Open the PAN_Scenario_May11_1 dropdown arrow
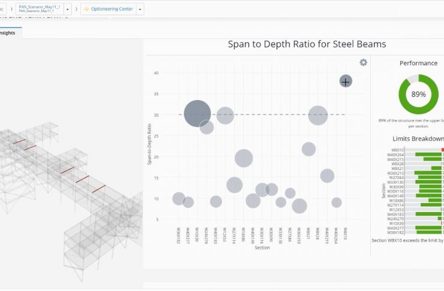The width and height of the screenshot is (444, 291). [67, 9]
